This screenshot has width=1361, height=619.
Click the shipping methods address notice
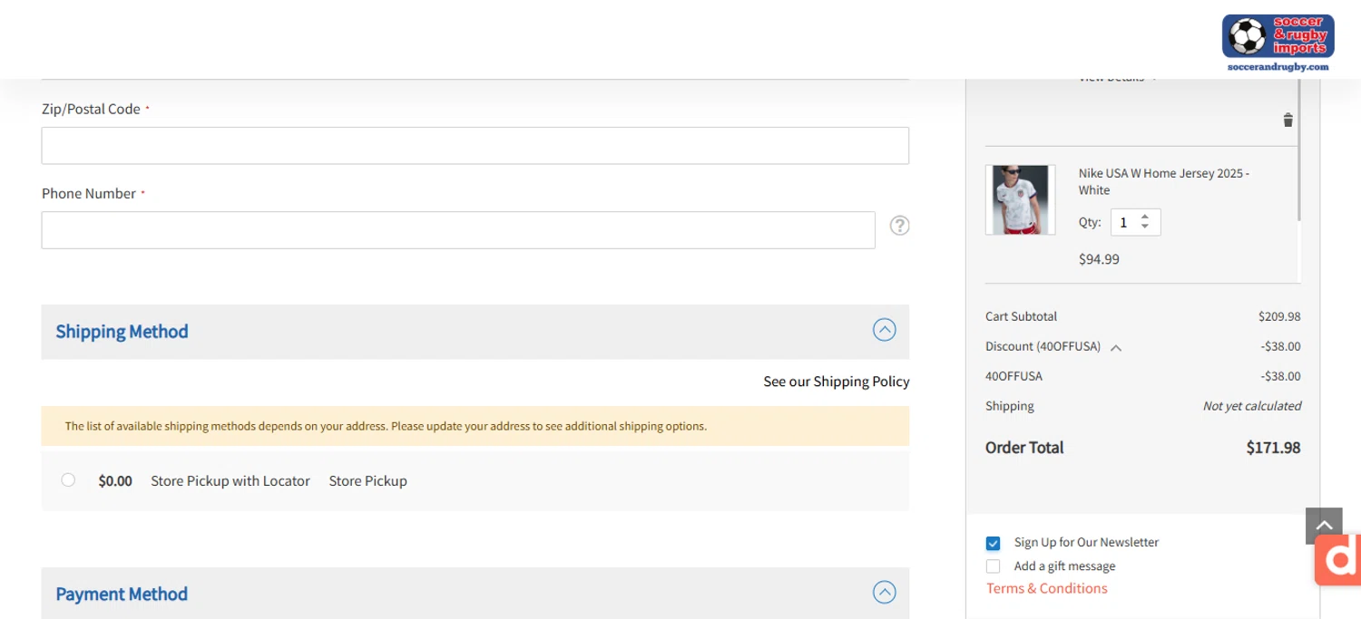pyautogui.click(x=475, y=426)
